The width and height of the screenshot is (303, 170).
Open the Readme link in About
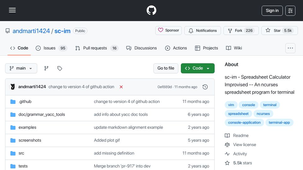coord(237,135)
